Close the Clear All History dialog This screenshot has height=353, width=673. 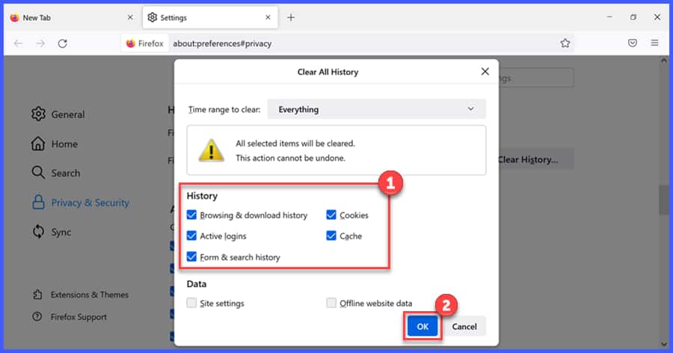pyautogui.click(x=485, y=72)
